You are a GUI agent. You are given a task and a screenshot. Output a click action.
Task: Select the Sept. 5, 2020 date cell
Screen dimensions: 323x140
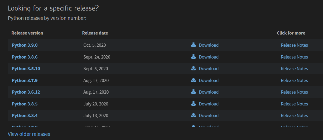pyautogui.click(x=96, y=69)
